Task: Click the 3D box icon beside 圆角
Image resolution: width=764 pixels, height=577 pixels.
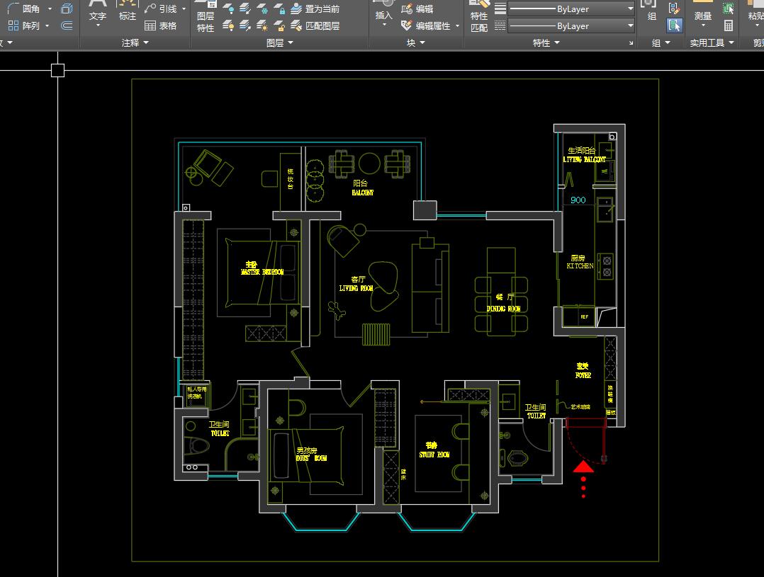Action: [67, 8]
